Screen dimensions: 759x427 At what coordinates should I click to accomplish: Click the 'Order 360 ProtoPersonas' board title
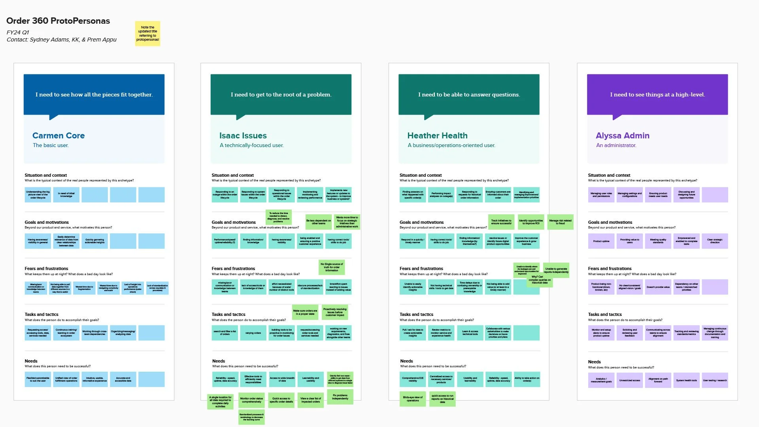pos(58,21)
